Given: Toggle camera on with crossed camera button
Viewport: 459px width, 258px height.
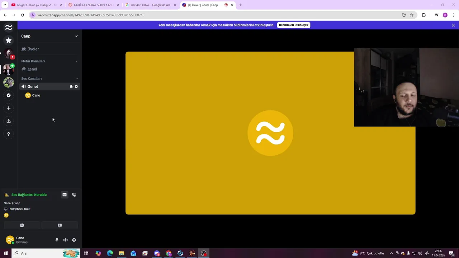Looking at the screenshot, I should click(x=22, y=225).
